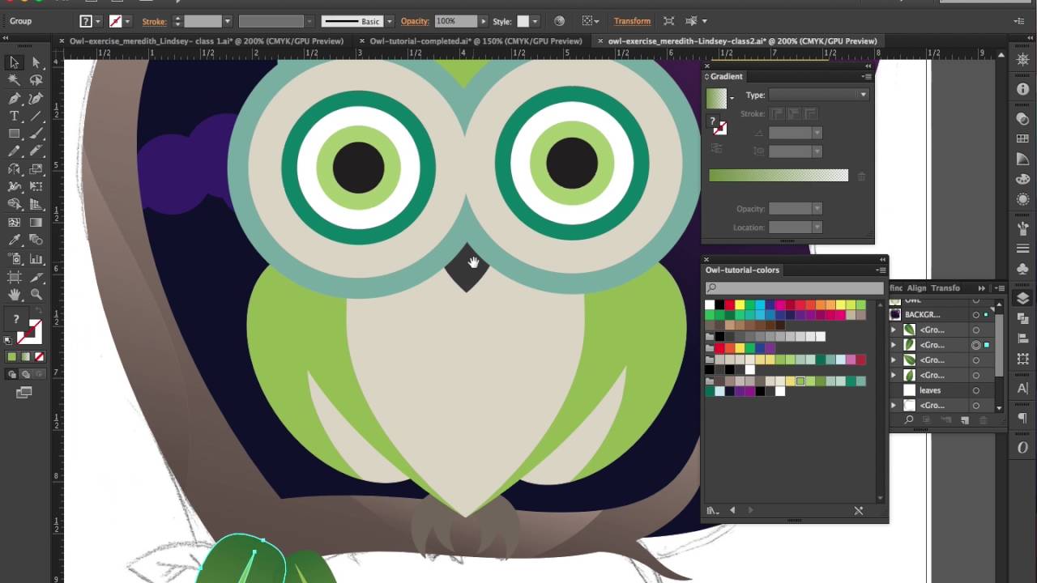Switch to Owl-tutorial-completed.ai tab
1037x583 pixels.
476,40
